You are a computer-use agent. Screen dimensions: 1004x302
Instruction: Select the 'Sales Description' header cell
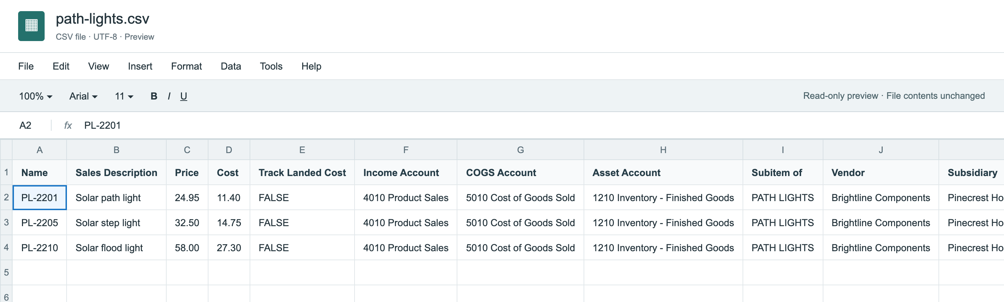pyautogui.click(x=116, y=173)
